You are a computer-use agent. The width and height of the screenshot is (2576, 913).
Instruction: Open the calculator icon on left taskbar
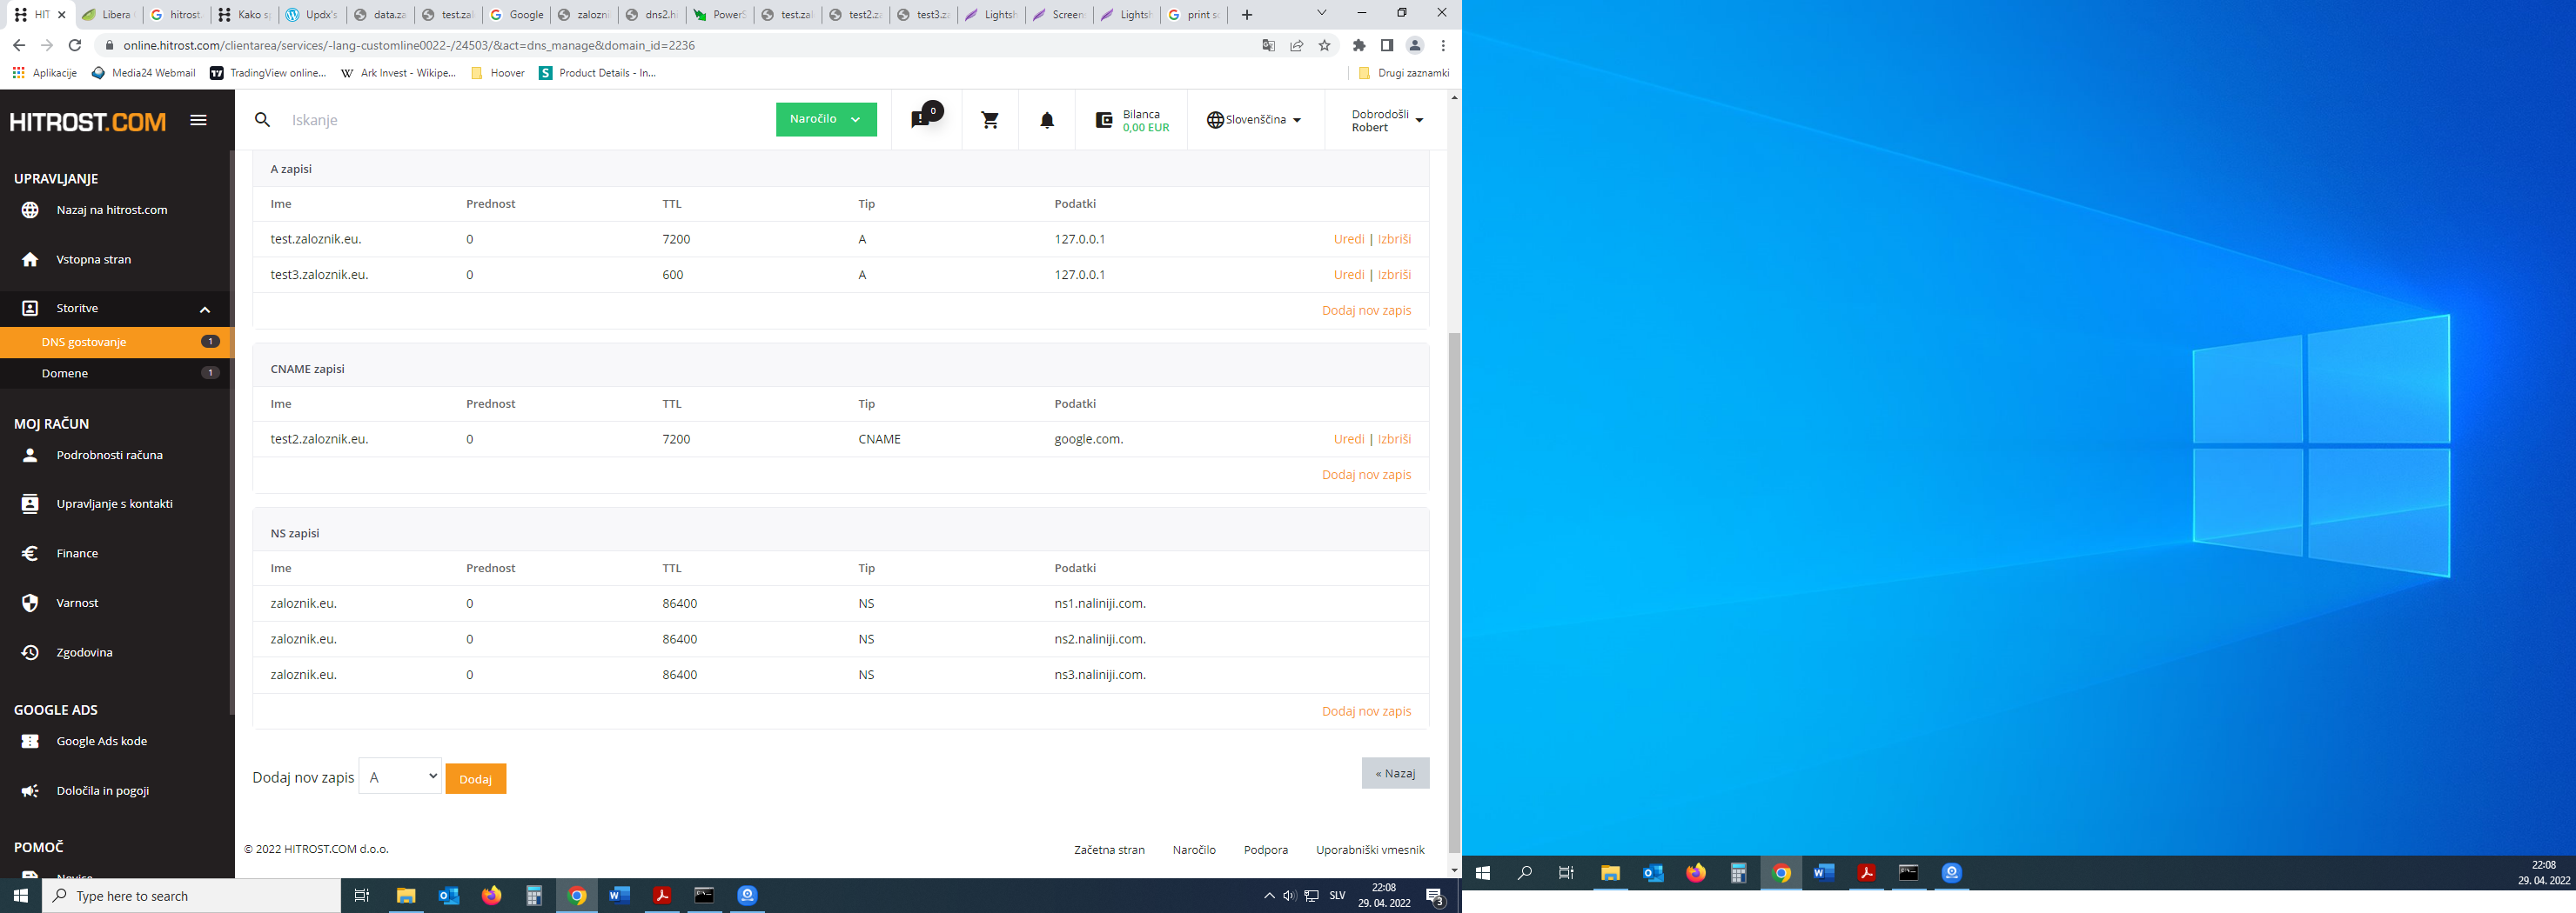pos(534,896)
